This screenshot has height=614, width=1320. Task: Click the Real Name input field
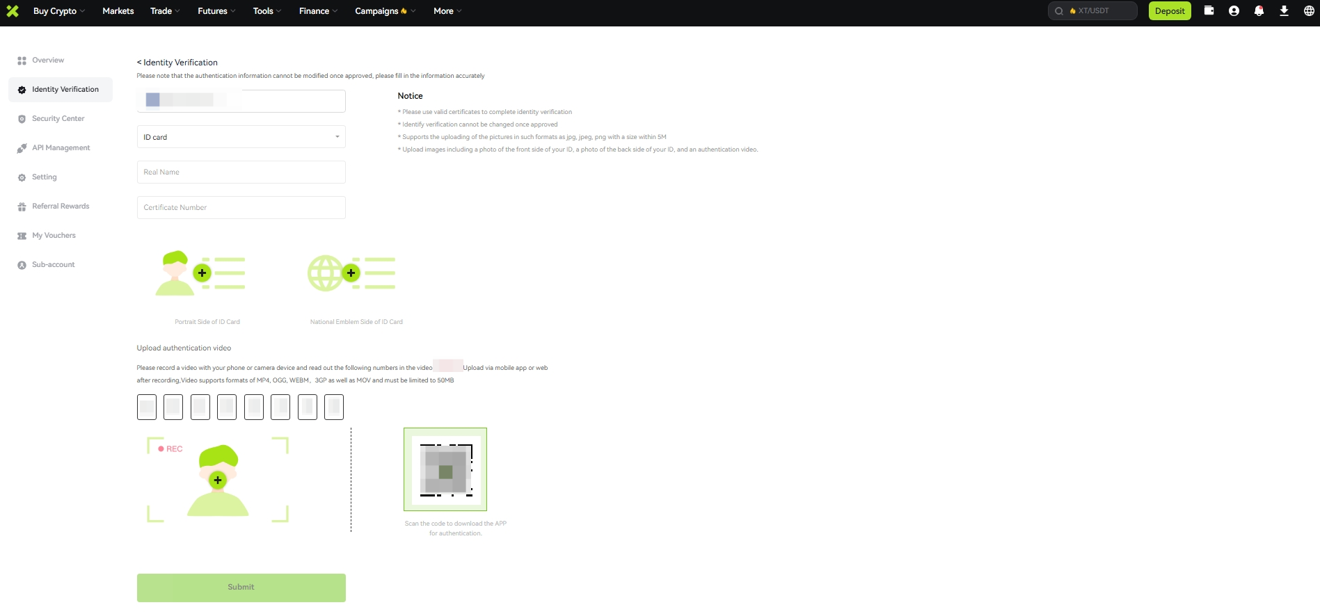[241, 172]
